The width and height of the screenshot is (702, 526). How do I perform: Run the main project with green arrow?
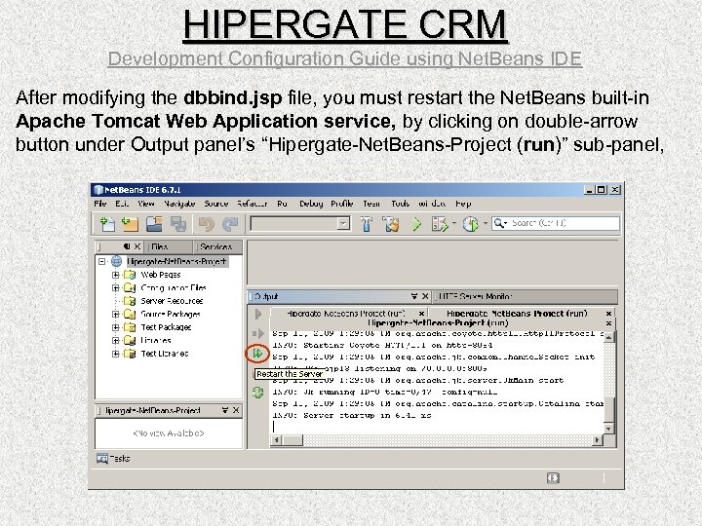[x=417, y=224]
